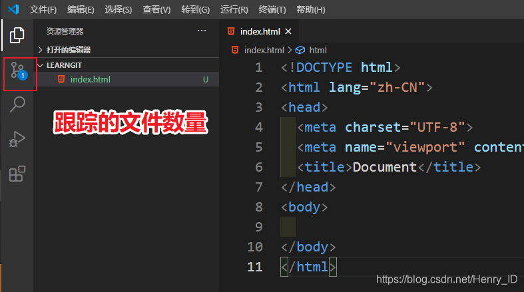524x292 pixels.
Task: Open the Extensions view
Action: [x=17, y=174]
